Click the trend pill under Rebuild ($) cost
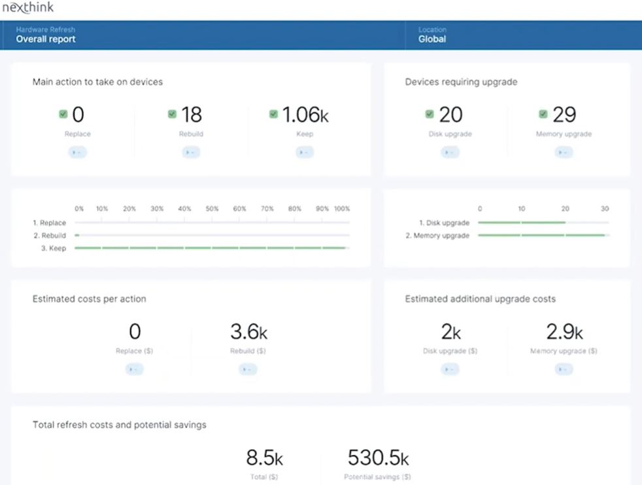Image resolution: width=642 pixels, height=485 pixels. click(248, 369)
